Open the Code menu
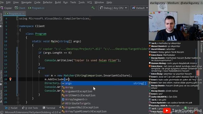 click(x=37, y=2)
